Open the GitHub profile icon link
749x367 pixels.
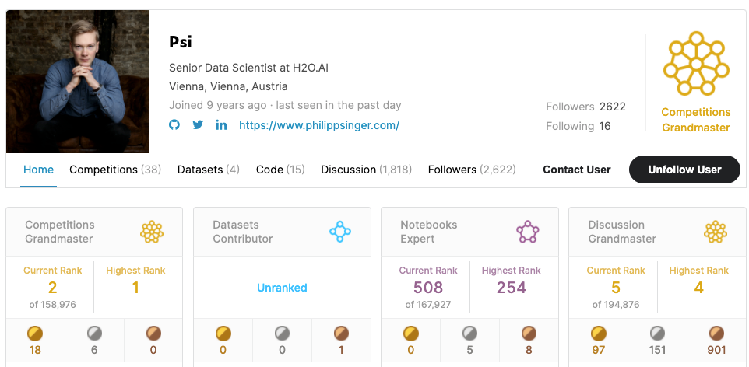coord(174,124)
